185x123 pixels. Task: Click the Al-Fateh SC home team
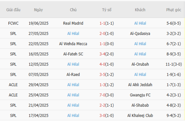[x=73, y=54]
